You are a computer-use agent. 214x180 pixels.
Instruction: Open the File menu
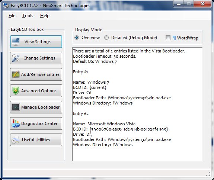coord(12,16)
